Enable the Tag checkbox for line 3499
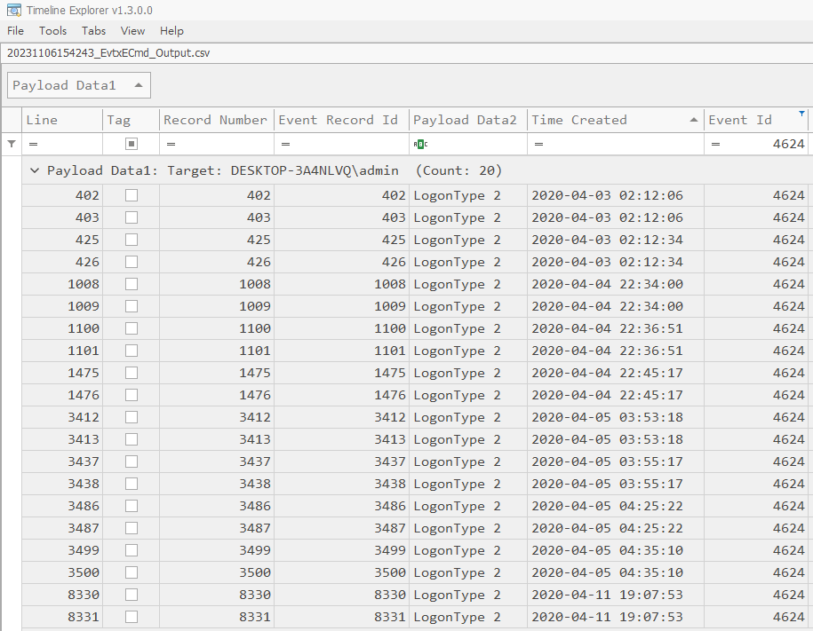This screenshot has width=813, height=631. point(132,550)
